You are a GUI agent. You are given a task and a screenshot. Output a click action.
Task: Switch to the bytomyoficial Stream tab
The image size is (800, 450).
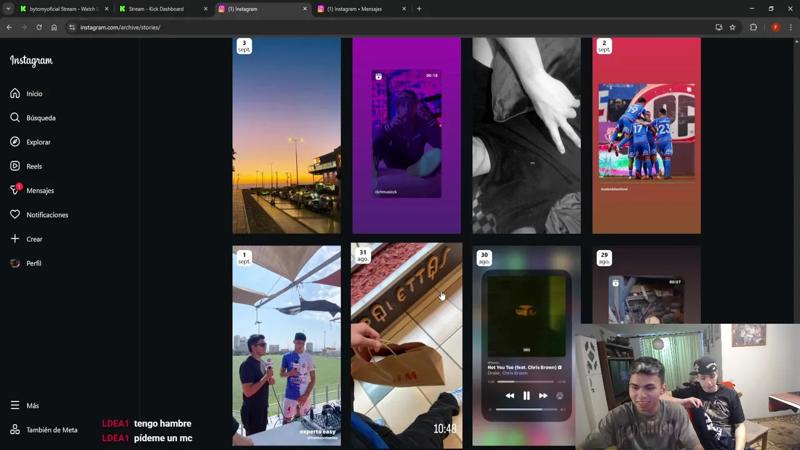click(63, 9)
